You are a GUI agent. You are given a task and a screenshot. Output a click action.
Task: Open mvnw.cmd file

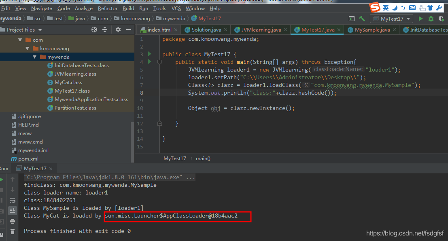tap(27, 142)
